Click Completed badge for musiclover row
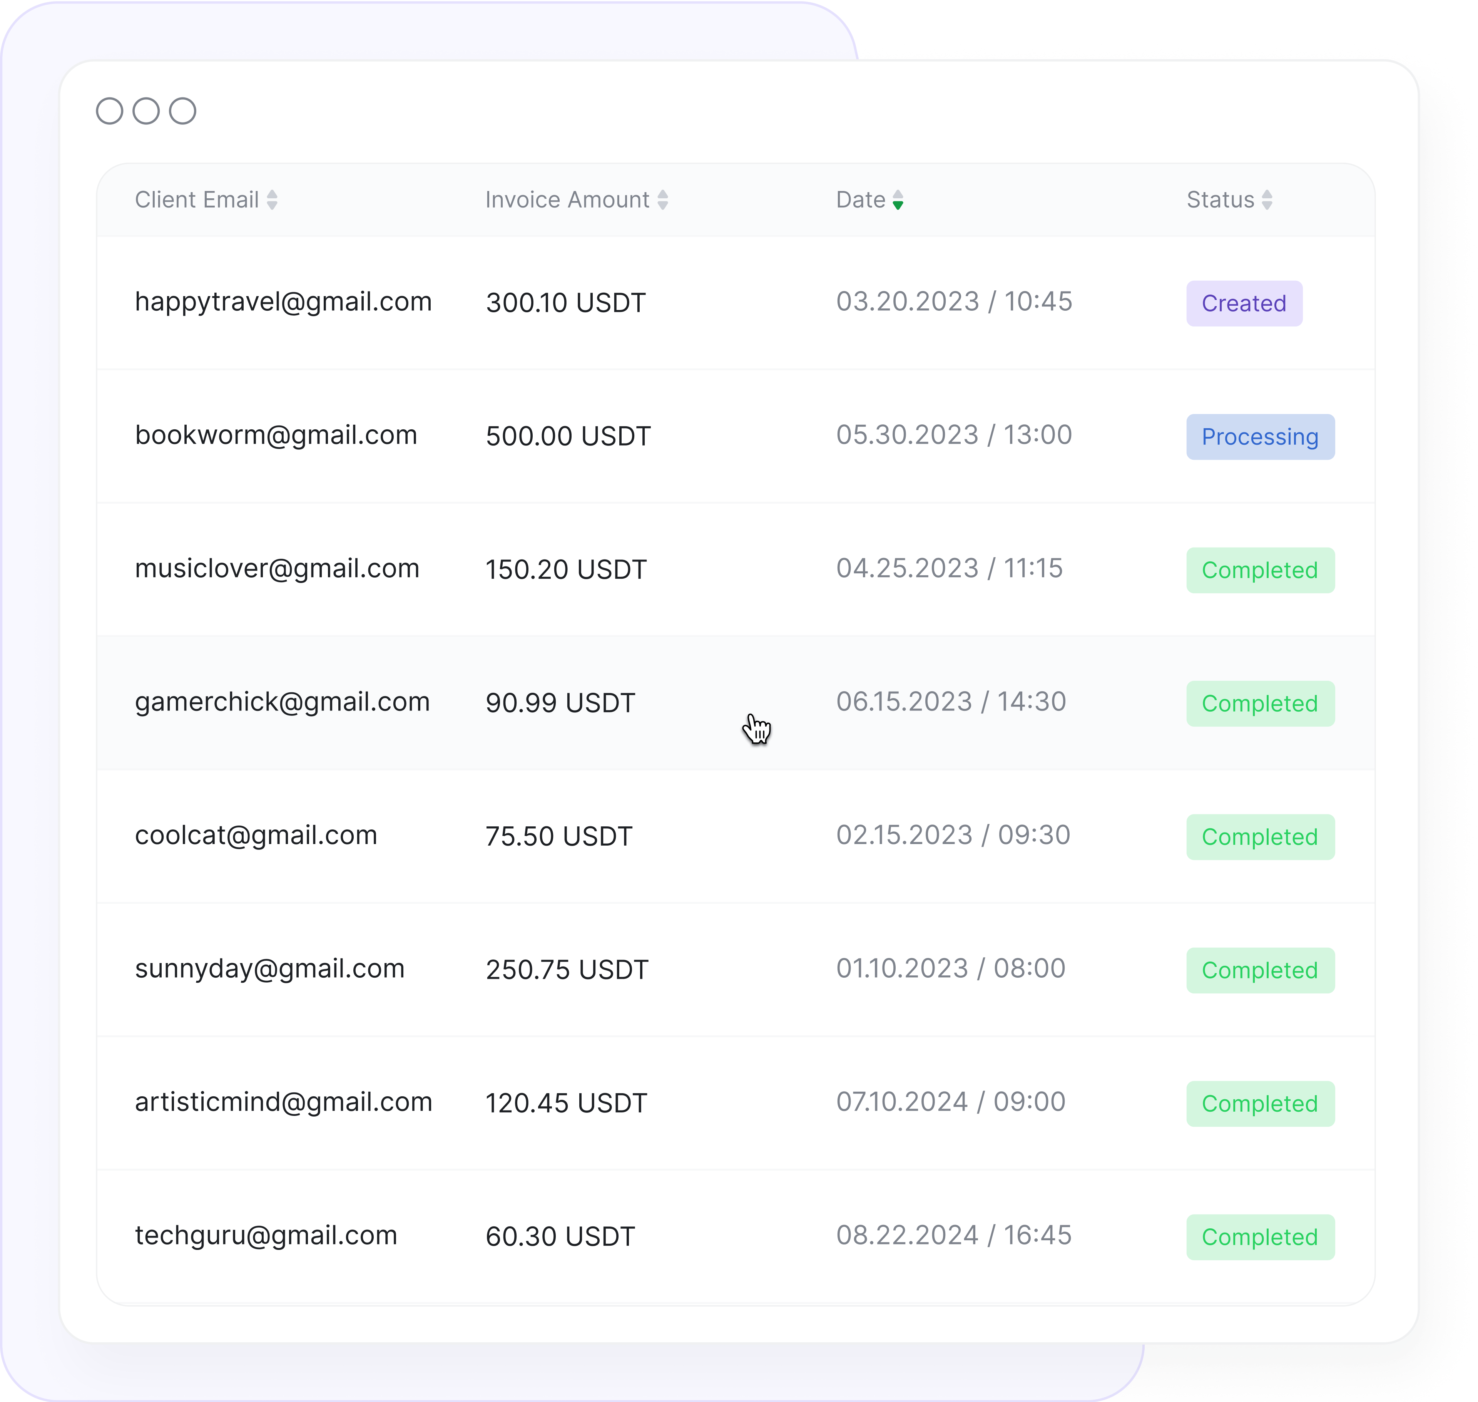This screenshot has height=1402, width=1478. click(1259, 570)
